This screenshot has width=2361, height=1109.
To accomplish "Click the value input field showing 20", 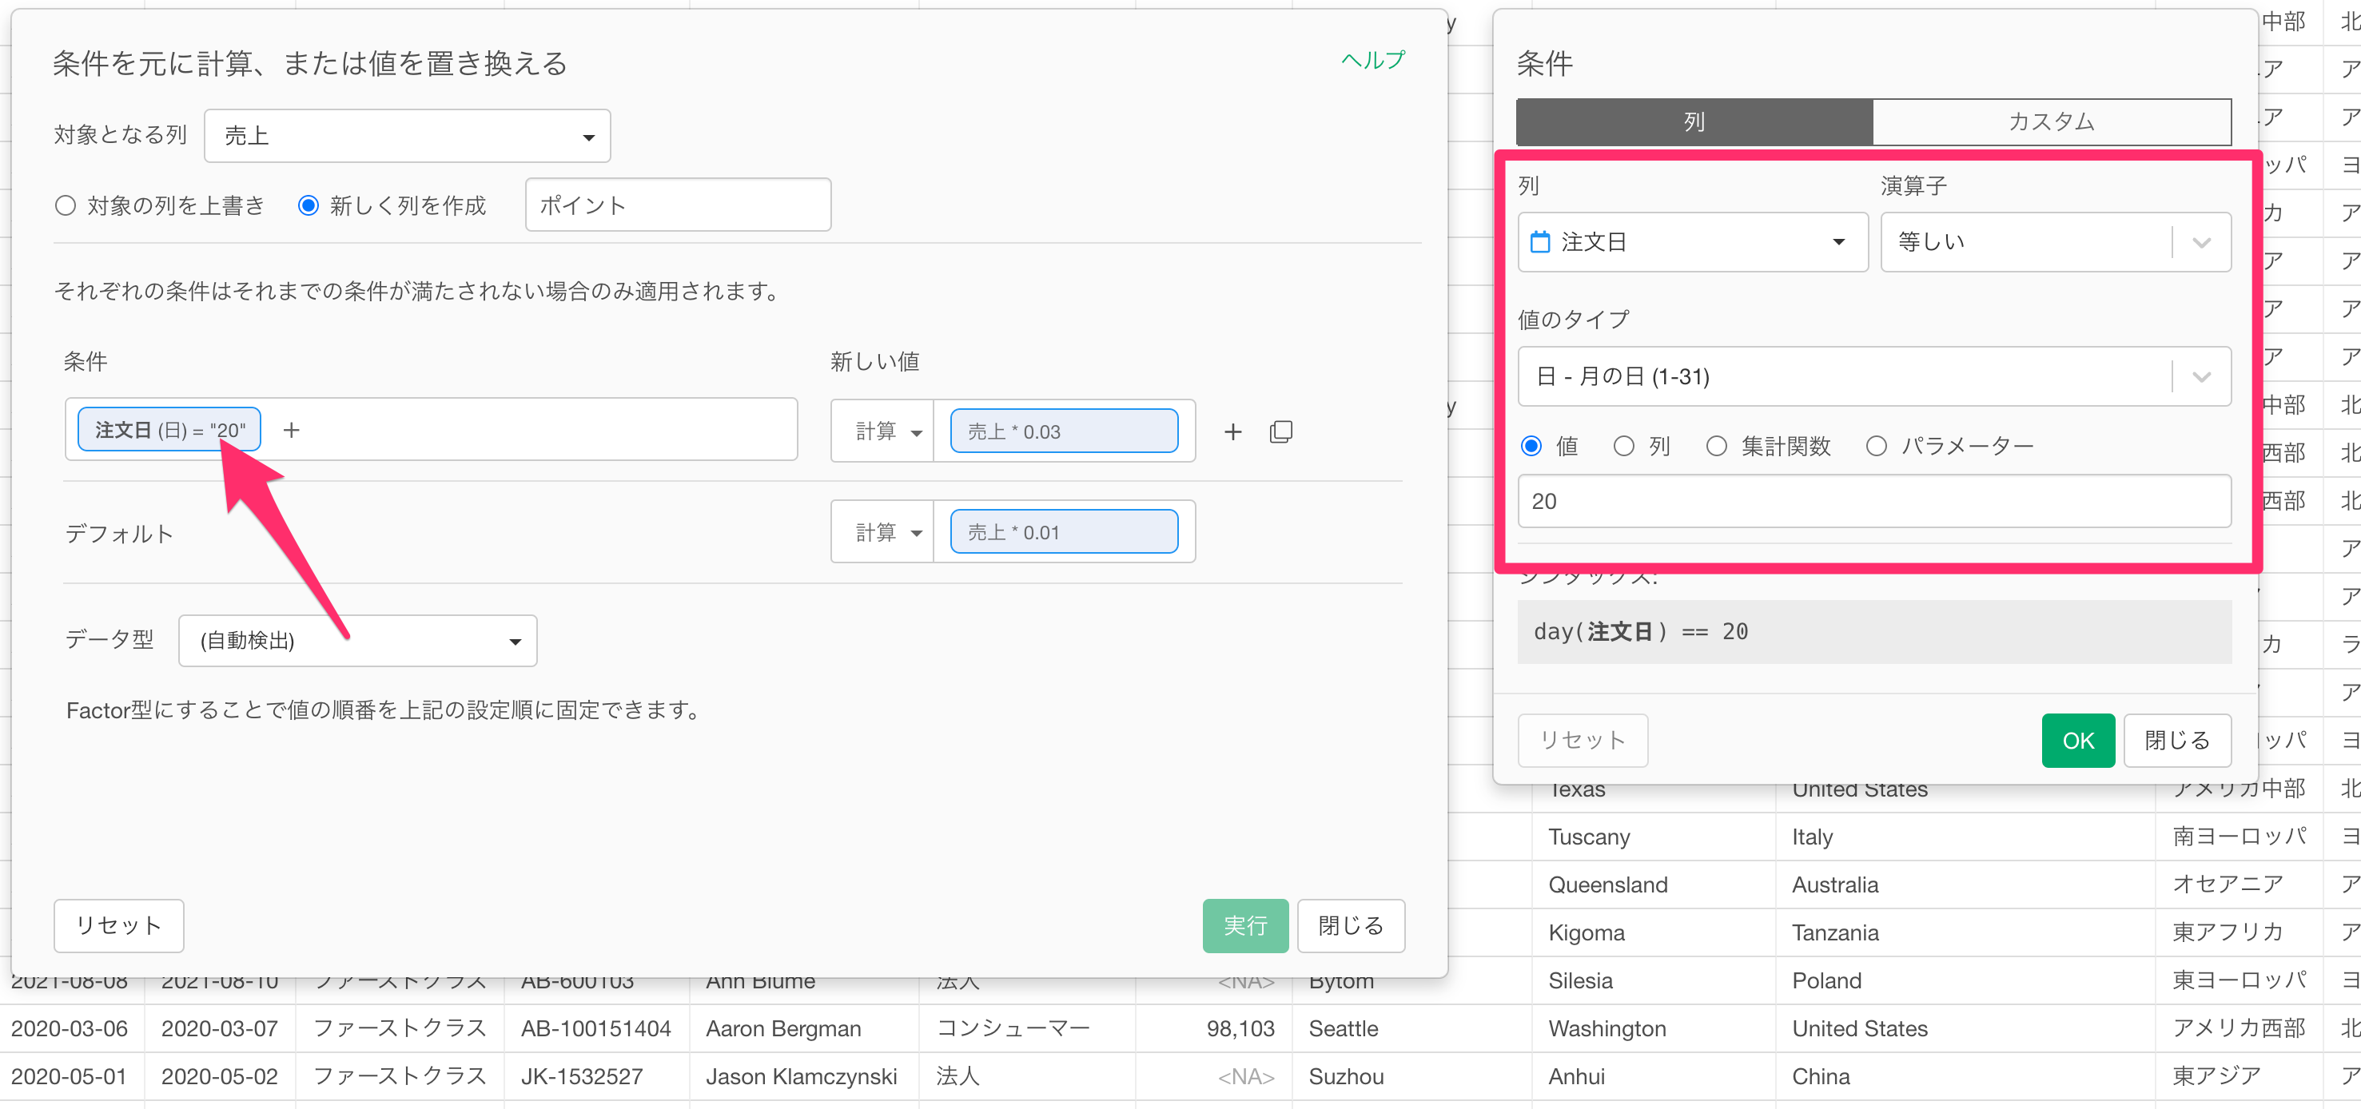I will pyautogui.click(x=1873, y=501).
